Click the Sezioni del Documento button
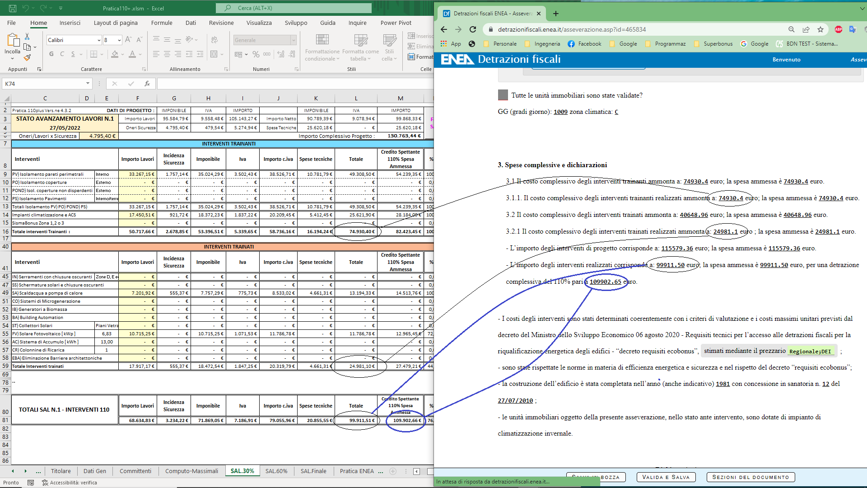Screen dimensions: 867x488 click(x=750, y=477)
